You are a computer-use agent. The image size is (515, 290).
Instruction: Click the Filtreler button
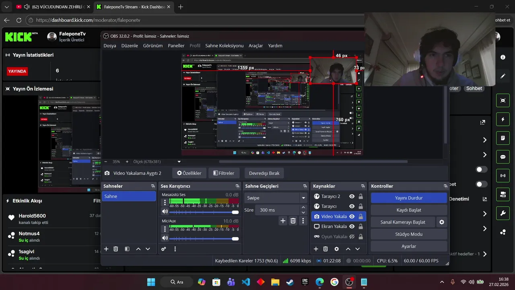pyautogui.click(x=224, y=173)
